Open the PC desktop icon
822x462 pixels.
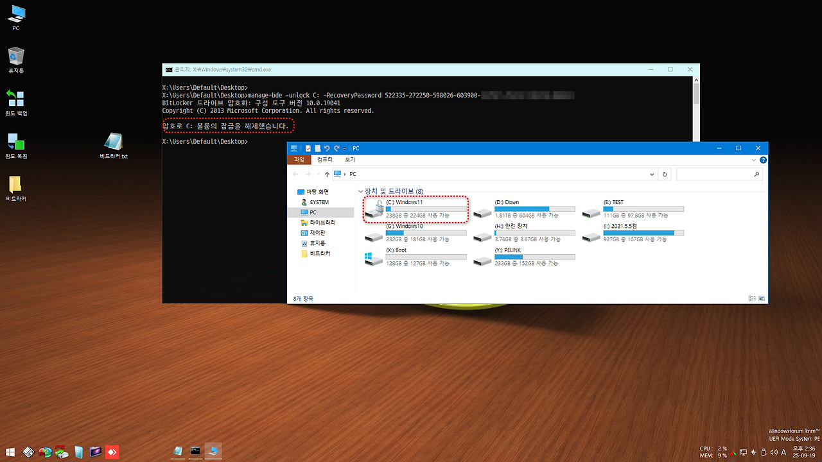tap(16, 17)
